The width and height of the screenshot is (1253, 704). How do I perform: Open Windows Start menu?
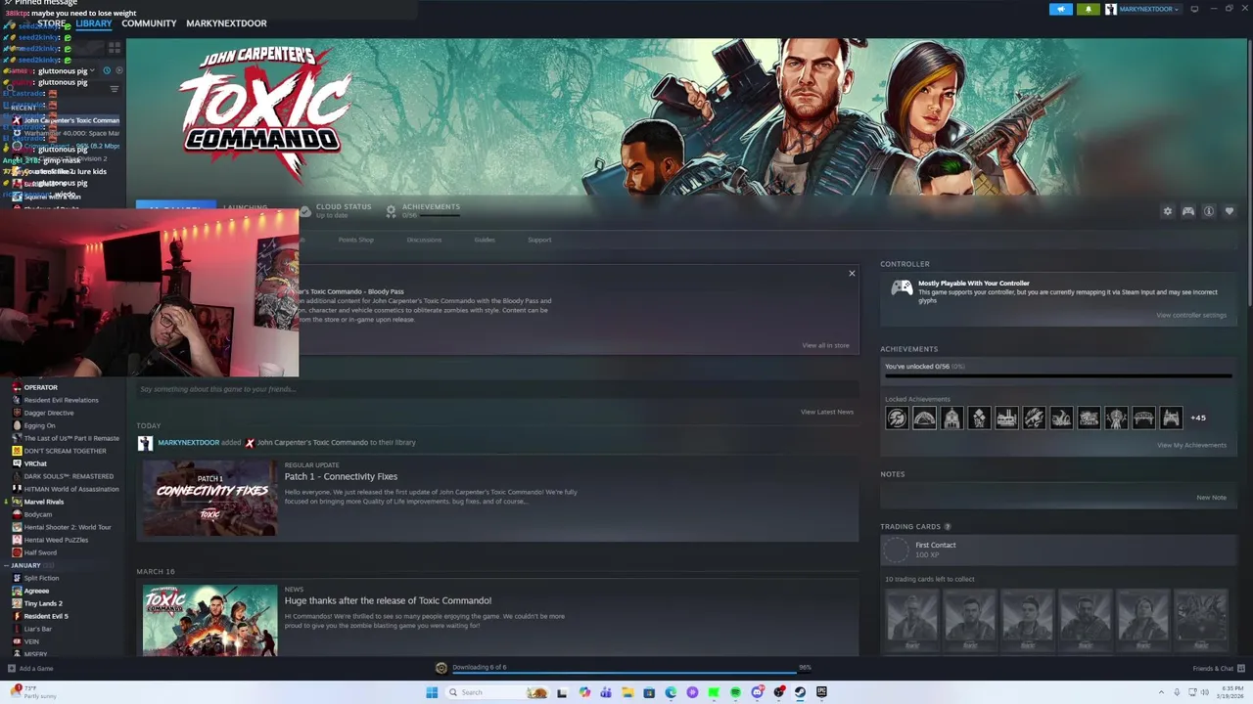pos(432,692)
